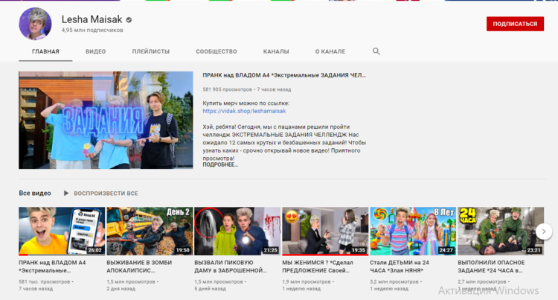Switch to the ВИДЕО tab

pos(95,51)
